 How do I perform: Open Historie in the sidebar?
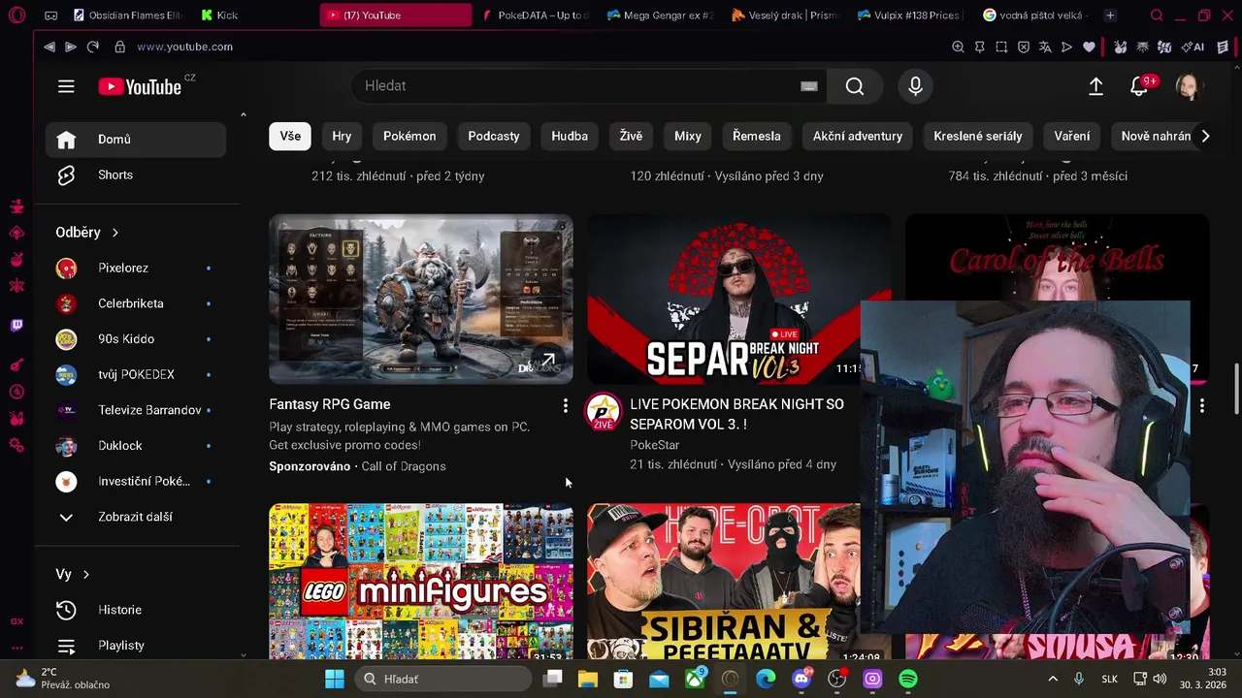(136, 610)
